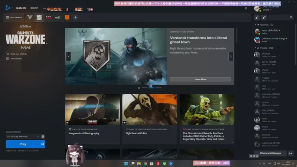This screenshot has height=167, width=297.
Task: Open the Shop Call of Duty link
Action: click(x=19, y=54)
